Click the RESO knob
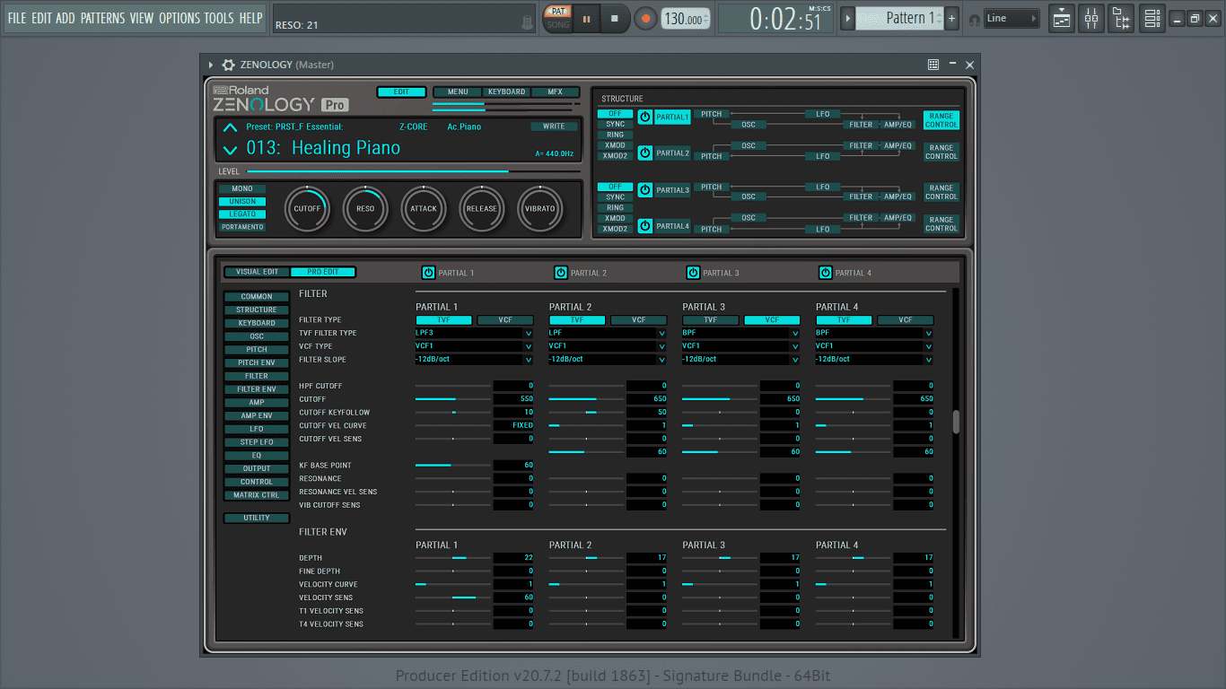This screenshot has height=689, width=1226. click(x=365, y=209)
